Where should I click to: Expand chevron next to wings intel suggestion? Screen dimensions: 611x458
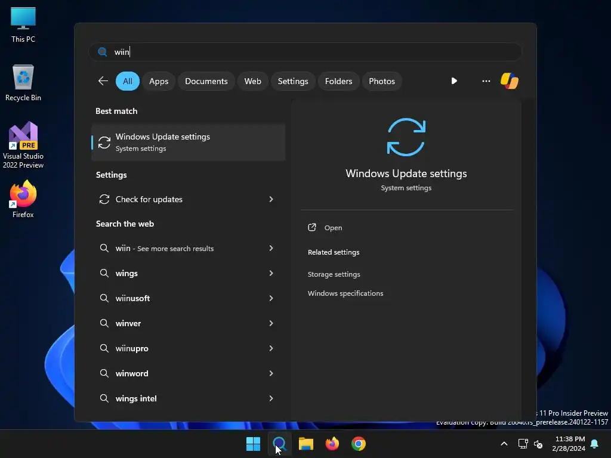click(271, 398)
